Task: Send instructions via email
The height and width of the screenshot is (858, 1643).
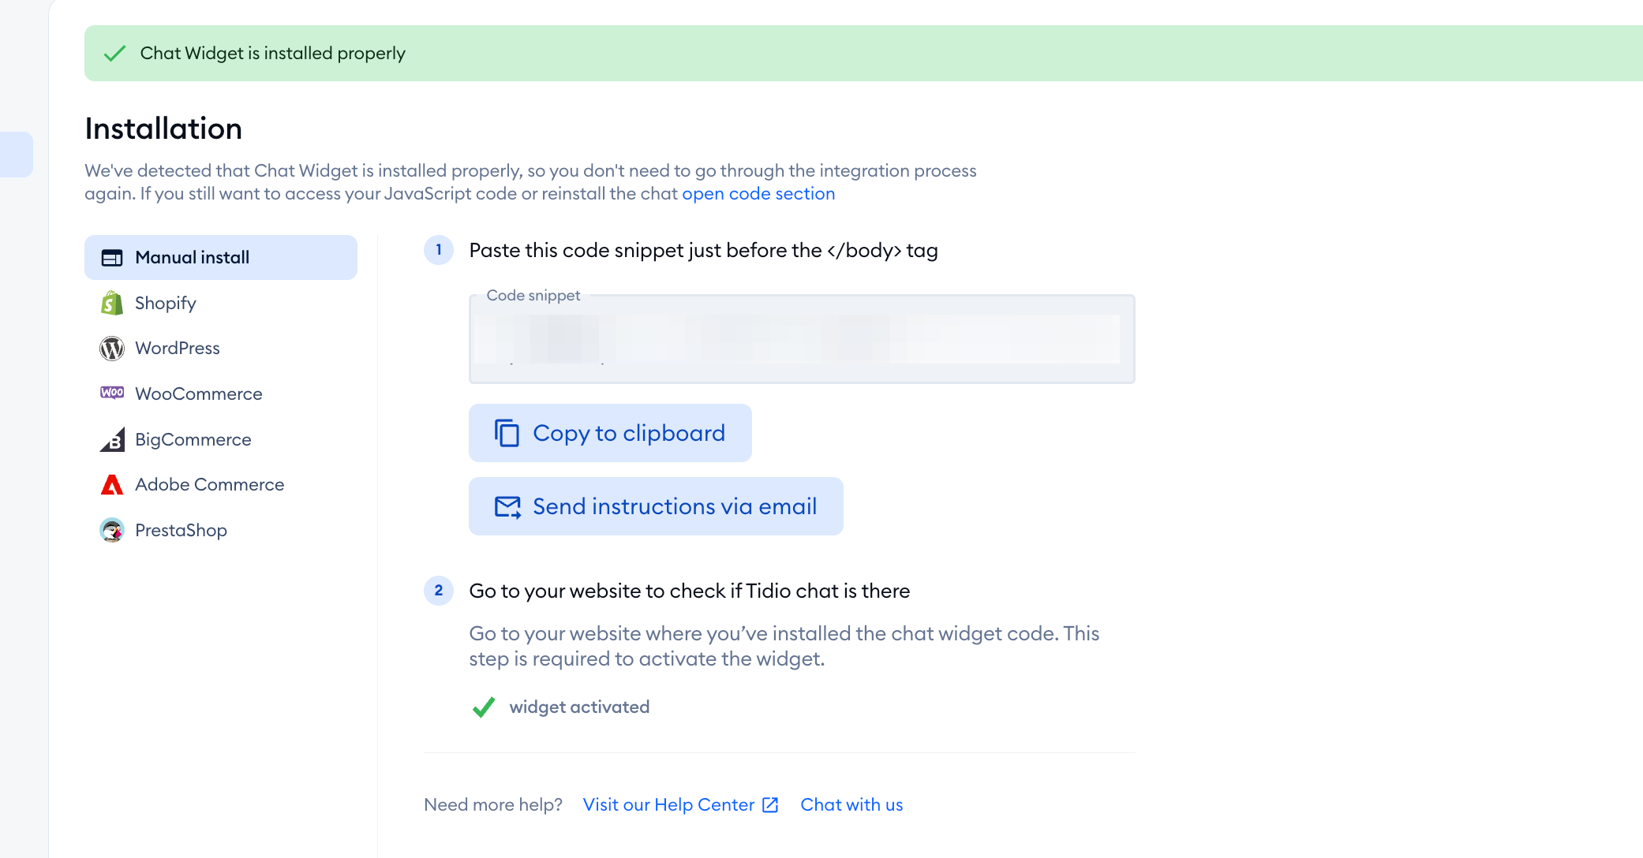Action: [656, 506]
